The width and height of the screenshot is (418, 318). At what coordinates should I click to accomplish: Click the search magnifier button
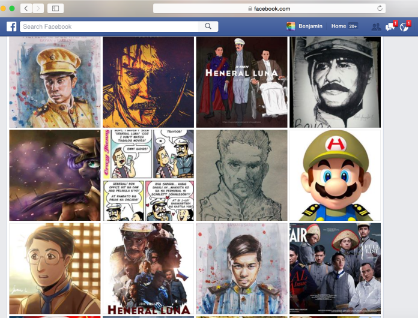point(208,26)
